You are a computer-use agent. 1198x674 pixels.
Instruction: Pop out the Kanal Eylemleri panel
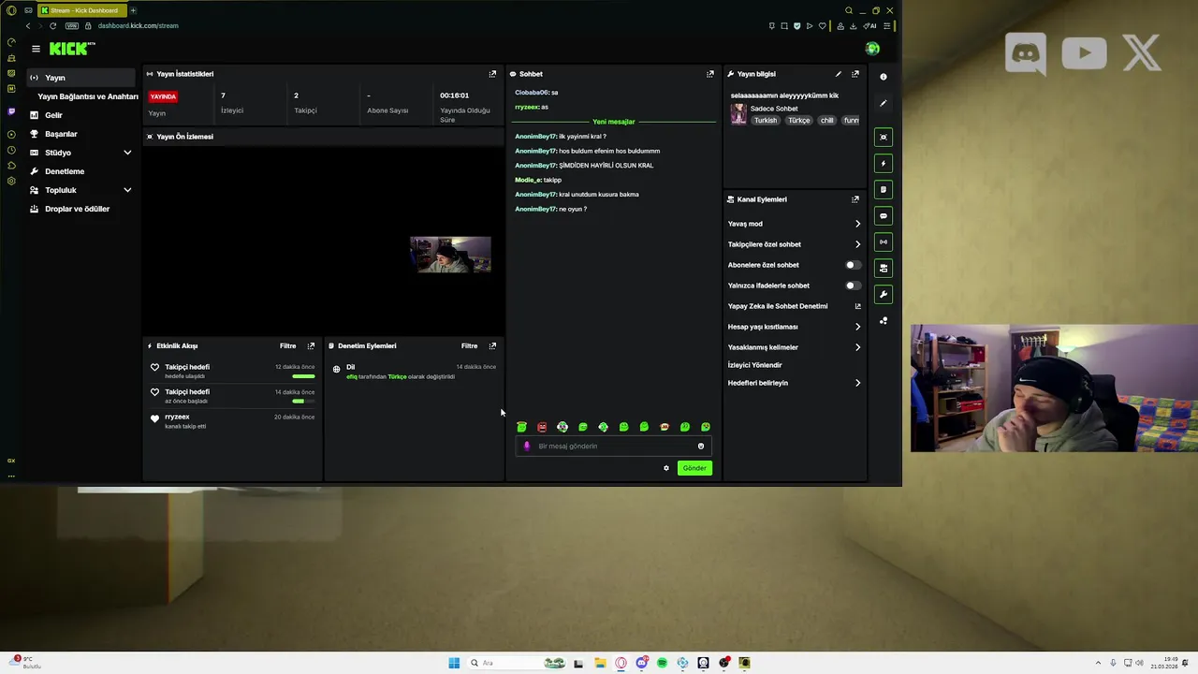[855, 199]
